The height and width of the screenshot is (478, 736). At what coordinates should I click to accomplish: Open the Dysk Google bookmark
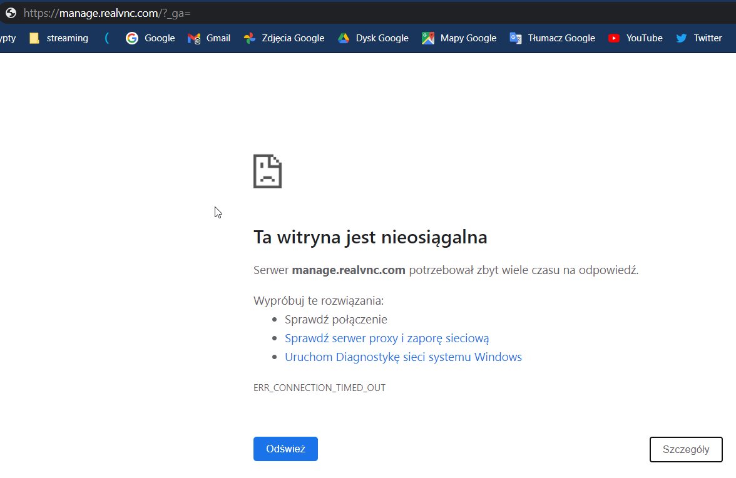373,38
